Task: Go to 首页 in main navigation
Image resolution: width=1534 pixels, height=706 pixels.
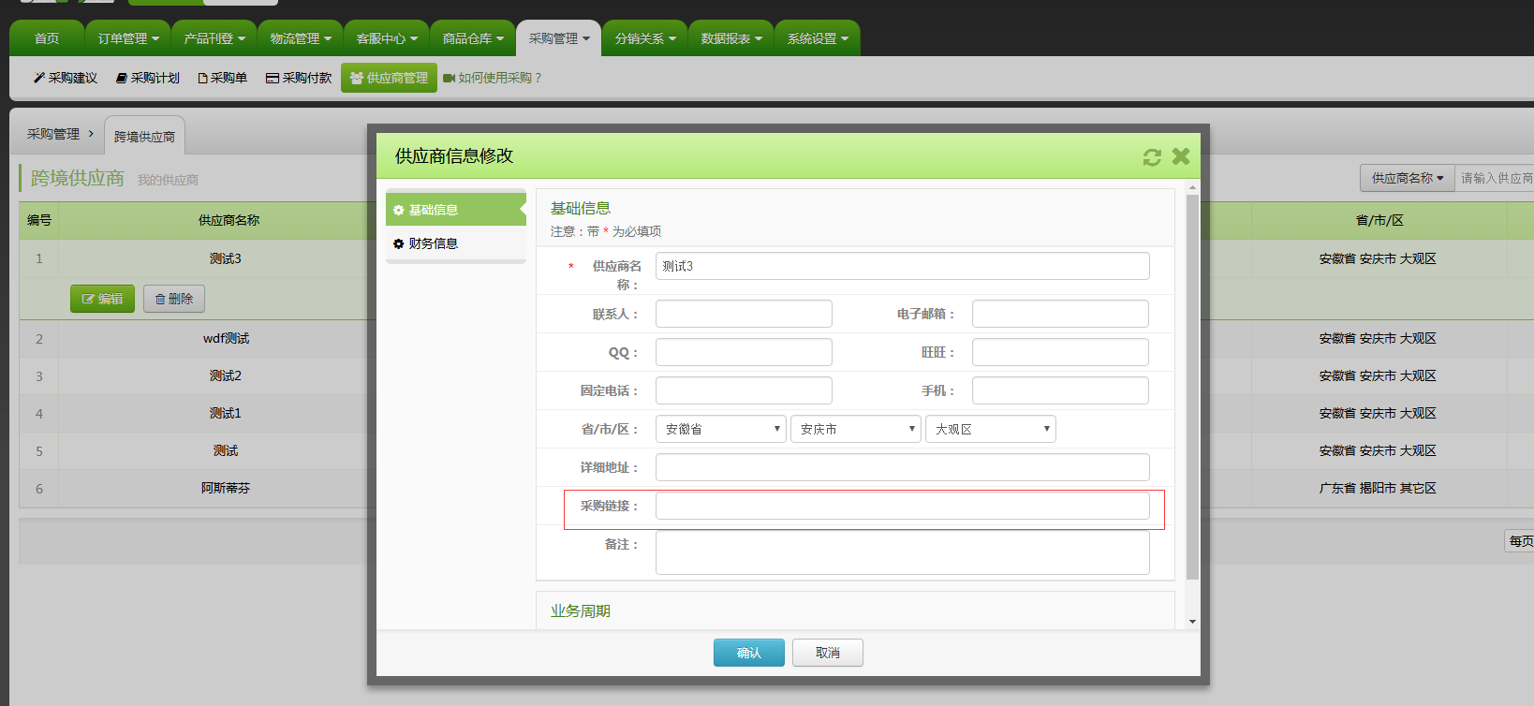Action: pyautogui.click(x=47, y=38)
